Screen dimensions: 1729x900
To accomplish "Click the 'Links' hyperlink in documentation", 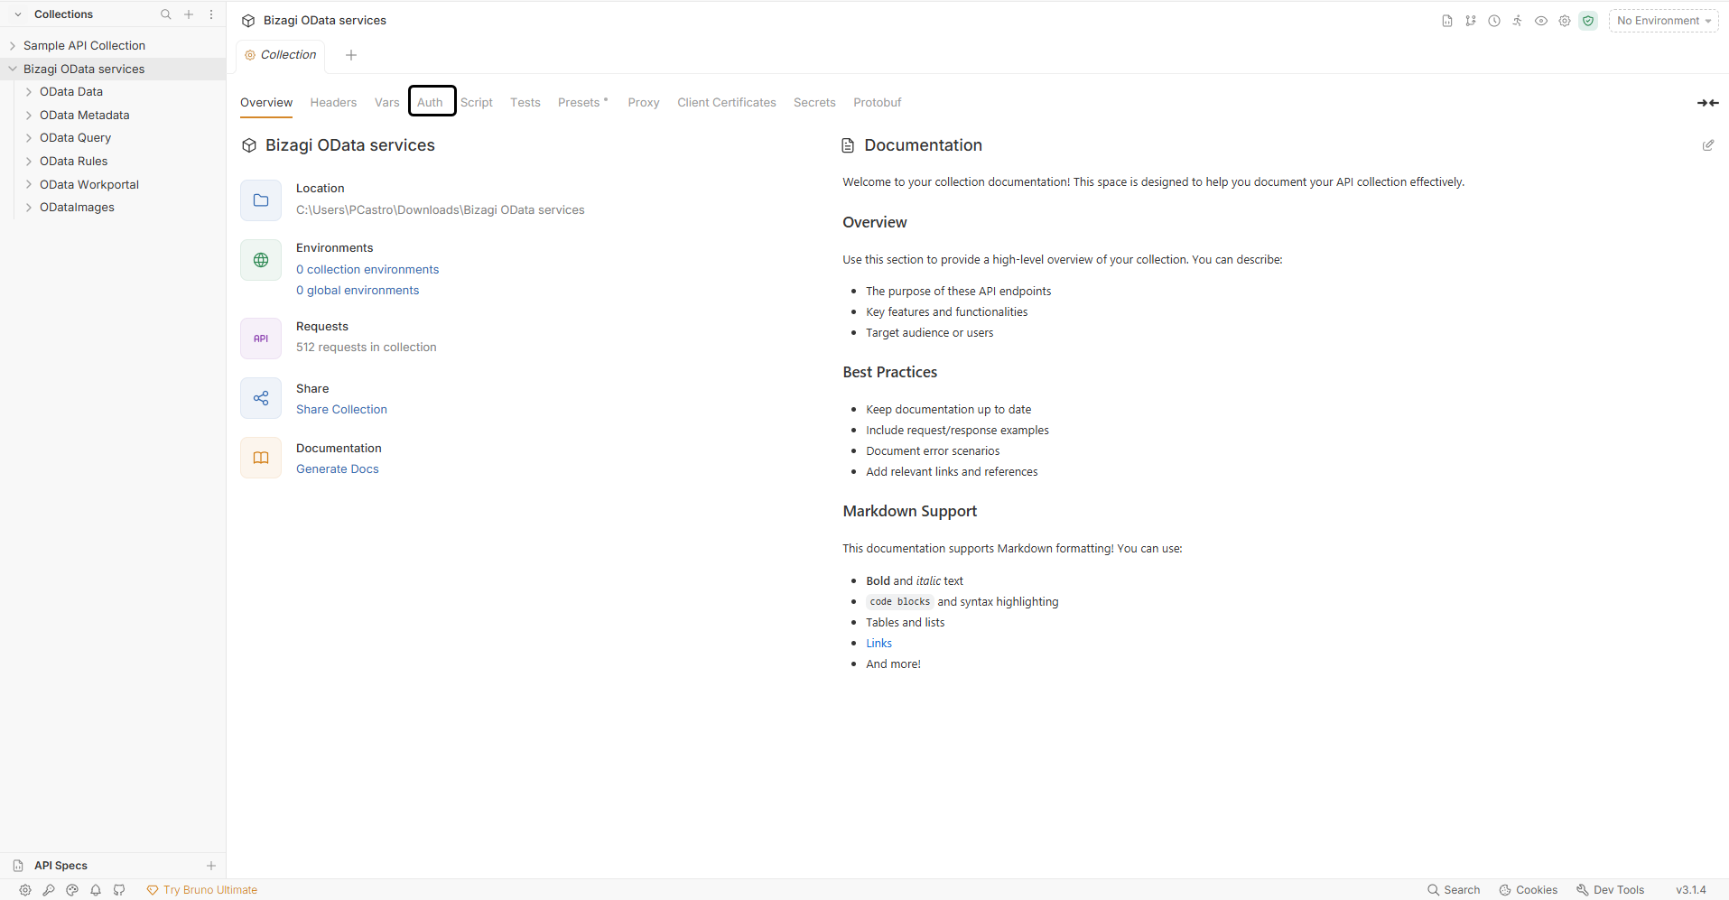I will 879,644.
